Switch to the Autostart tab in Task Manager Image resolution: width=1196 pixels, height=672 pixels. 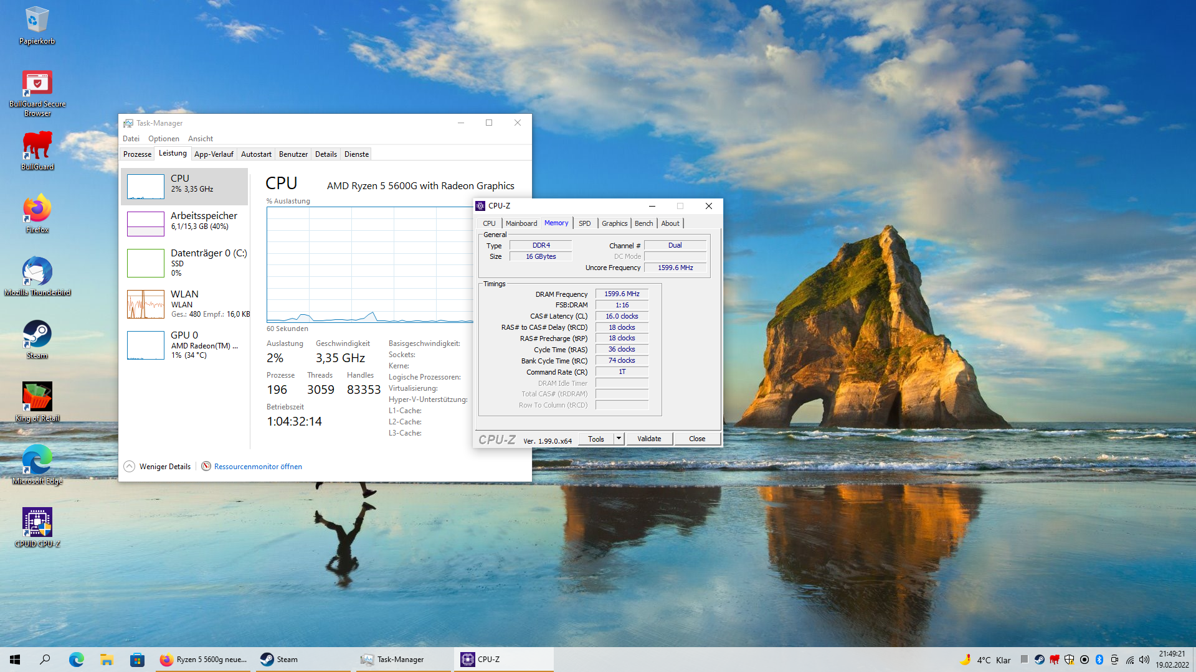point(256,154)
